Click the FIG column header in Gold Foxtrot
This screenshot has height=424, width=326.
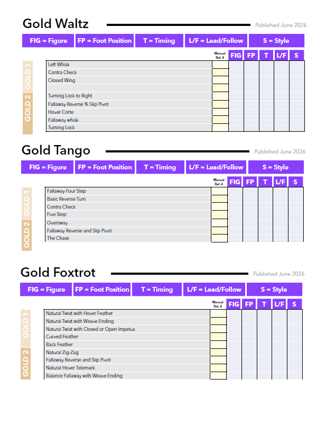(x=234, y=304)
